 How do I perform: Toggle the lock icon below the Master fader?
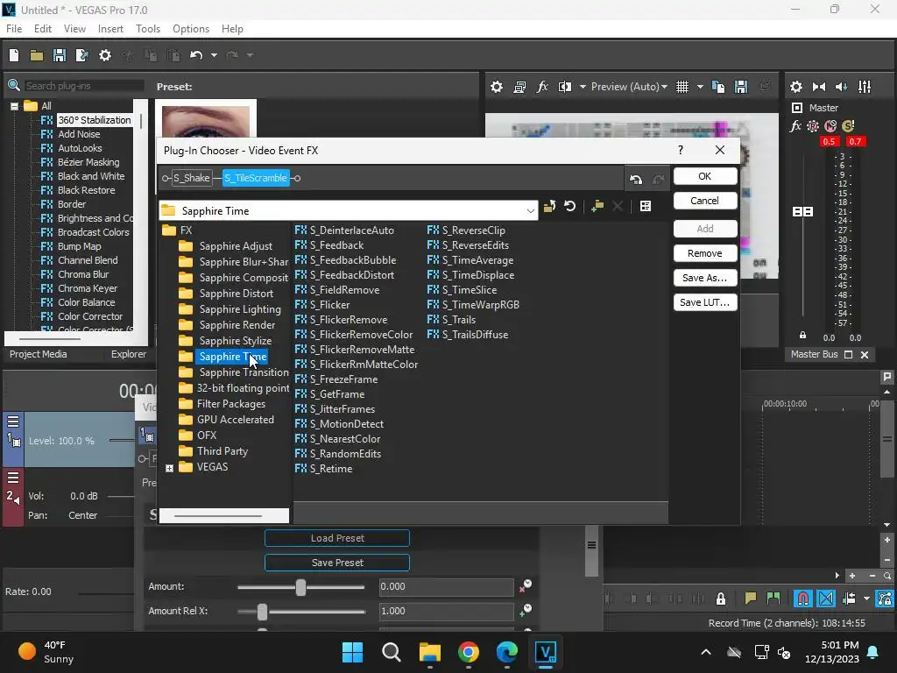[802, 336]
